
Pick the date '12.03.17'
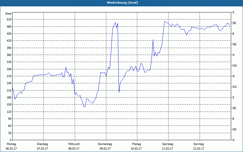(199, 149)
